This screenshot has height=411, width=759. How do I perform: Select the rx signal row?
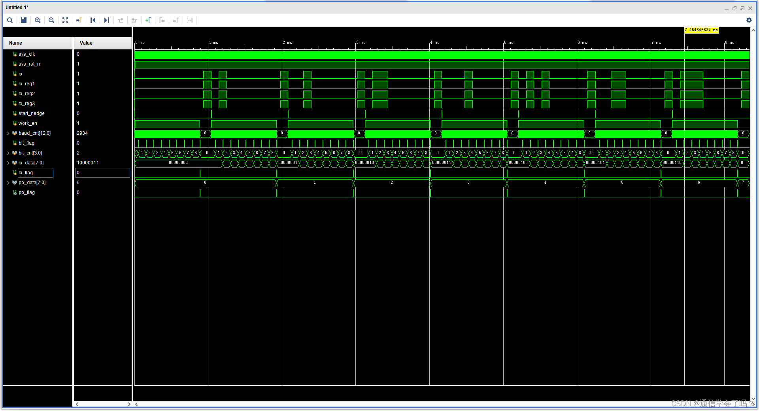21,74
